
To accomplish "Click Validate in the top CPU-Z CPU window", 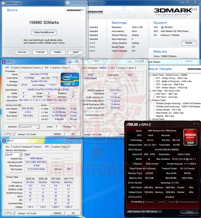I will 57,134.
